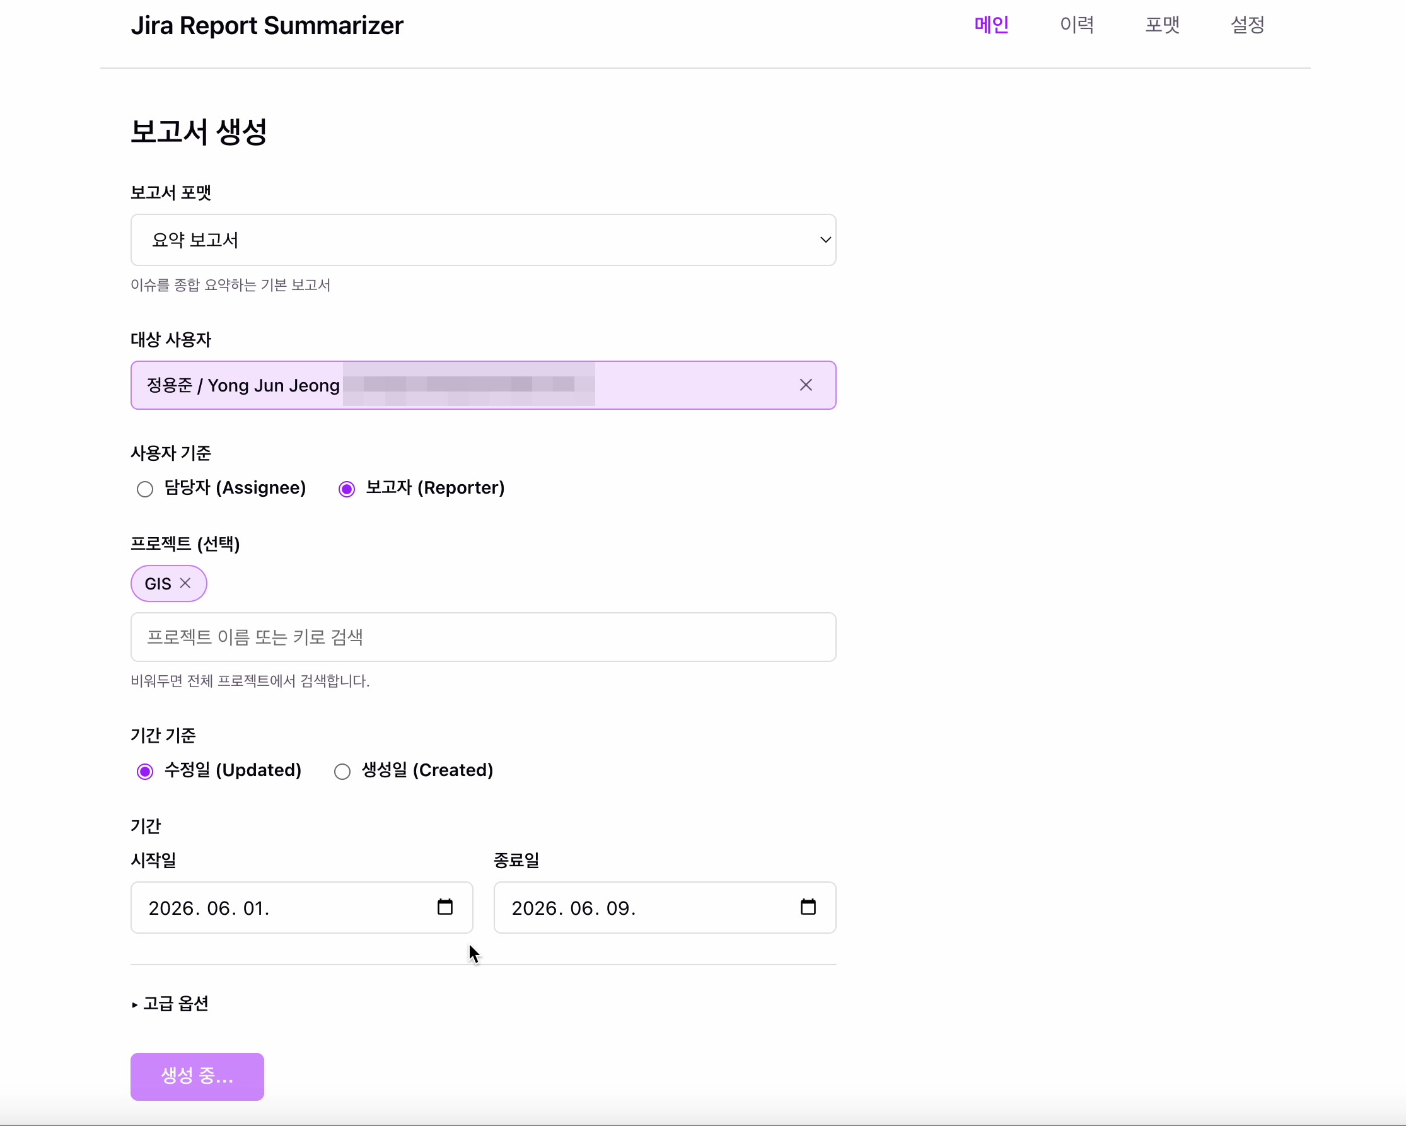Open the 설정 tab
The width and height of the screenshot is (1406, 1126).
[x=1248, y=25]
